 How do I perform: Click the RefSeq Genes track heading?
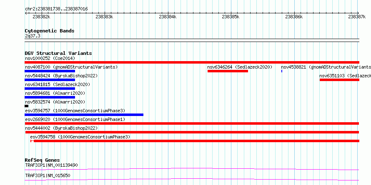click(x=43, y=160)
